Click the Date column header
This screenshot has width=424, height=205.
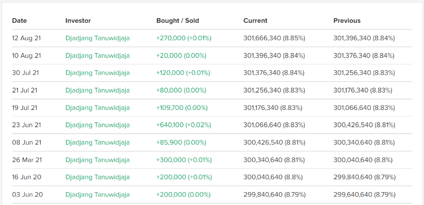click(x=19, y=21)
